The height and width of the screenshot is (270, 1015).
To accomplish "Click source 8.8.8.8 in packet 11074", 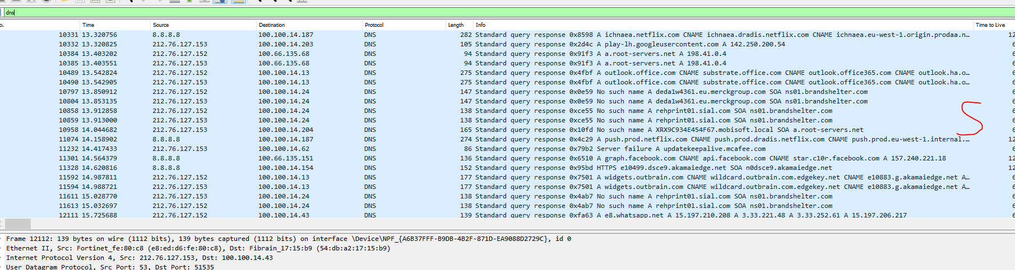I will (x=166, y=139).
